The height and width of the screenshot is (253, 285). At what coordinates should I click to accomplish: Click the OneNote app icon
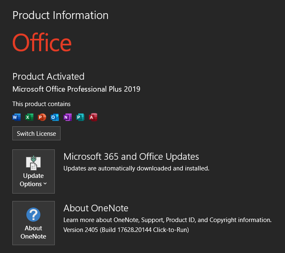click(x=68, y=117)
